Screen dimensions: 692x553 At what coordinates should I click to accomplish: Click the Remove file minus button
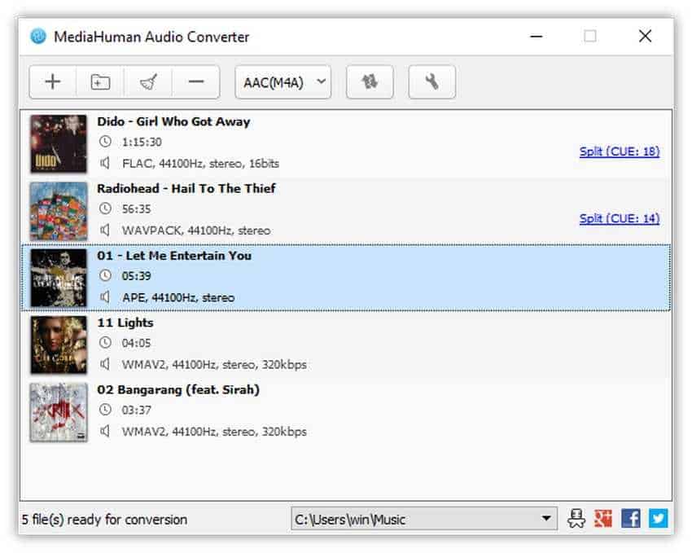196,82
